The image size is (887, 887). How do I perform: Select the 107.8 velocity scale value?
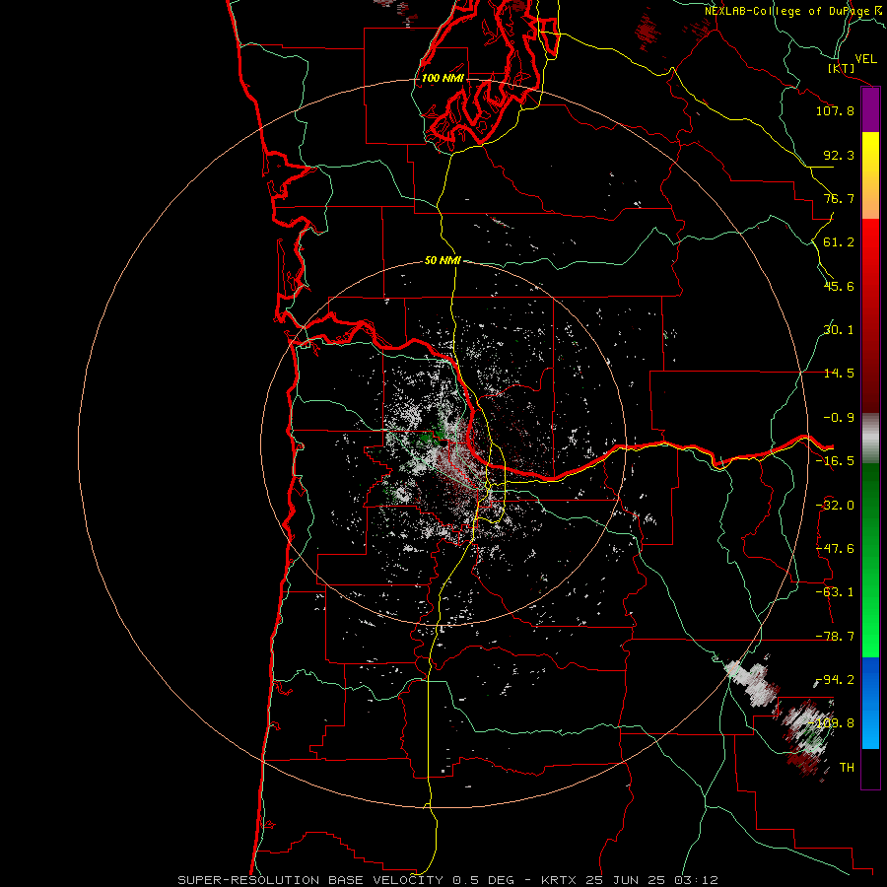(835, 110)
